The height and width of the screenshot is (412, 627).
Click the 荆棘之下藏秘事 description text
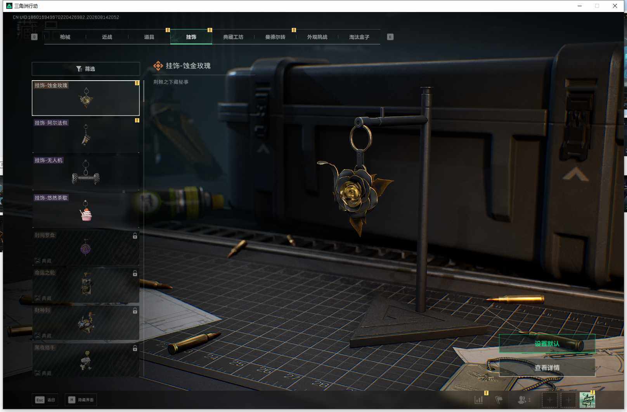coord(171,82)
